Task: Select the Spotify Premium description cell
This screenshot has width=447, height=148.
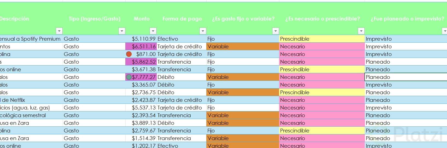Action: pyautogui.click(x=31, y=39)
